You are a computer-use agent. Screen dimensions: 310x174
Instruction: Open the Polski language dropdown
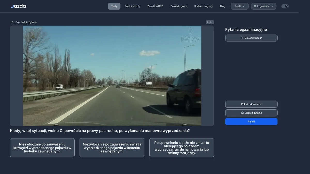click(239, 6)
